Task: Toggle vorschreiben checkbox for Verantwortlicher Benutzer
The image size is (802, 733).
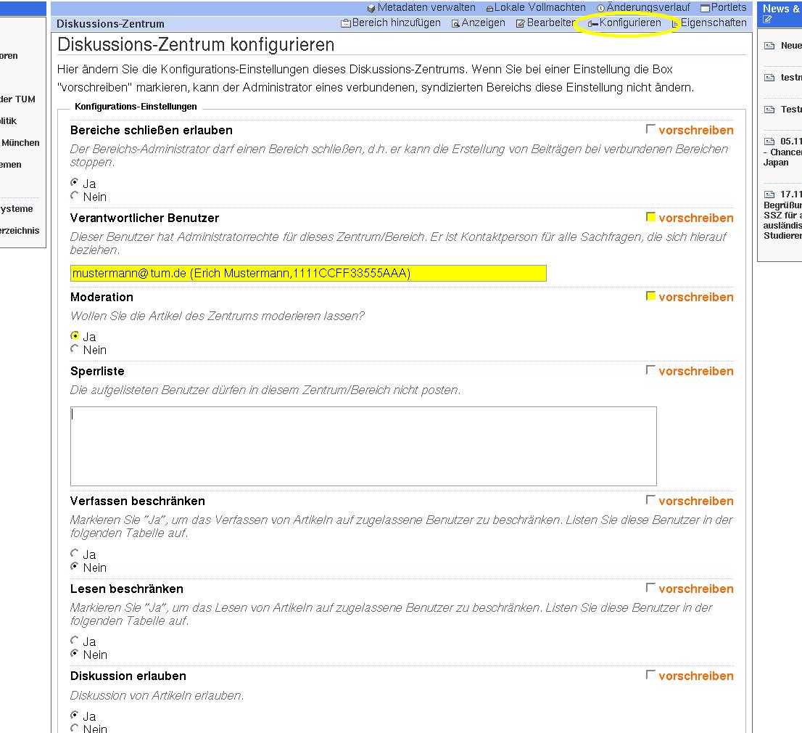Action: click(x=650, y=217)
